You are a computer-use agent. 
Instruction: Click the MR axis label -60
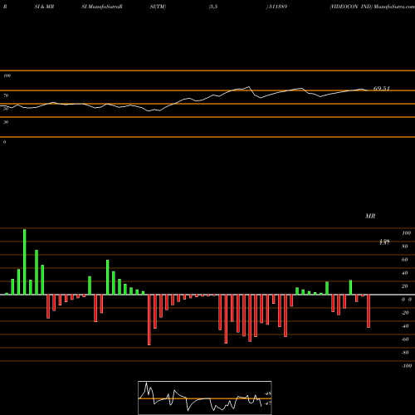405,339
